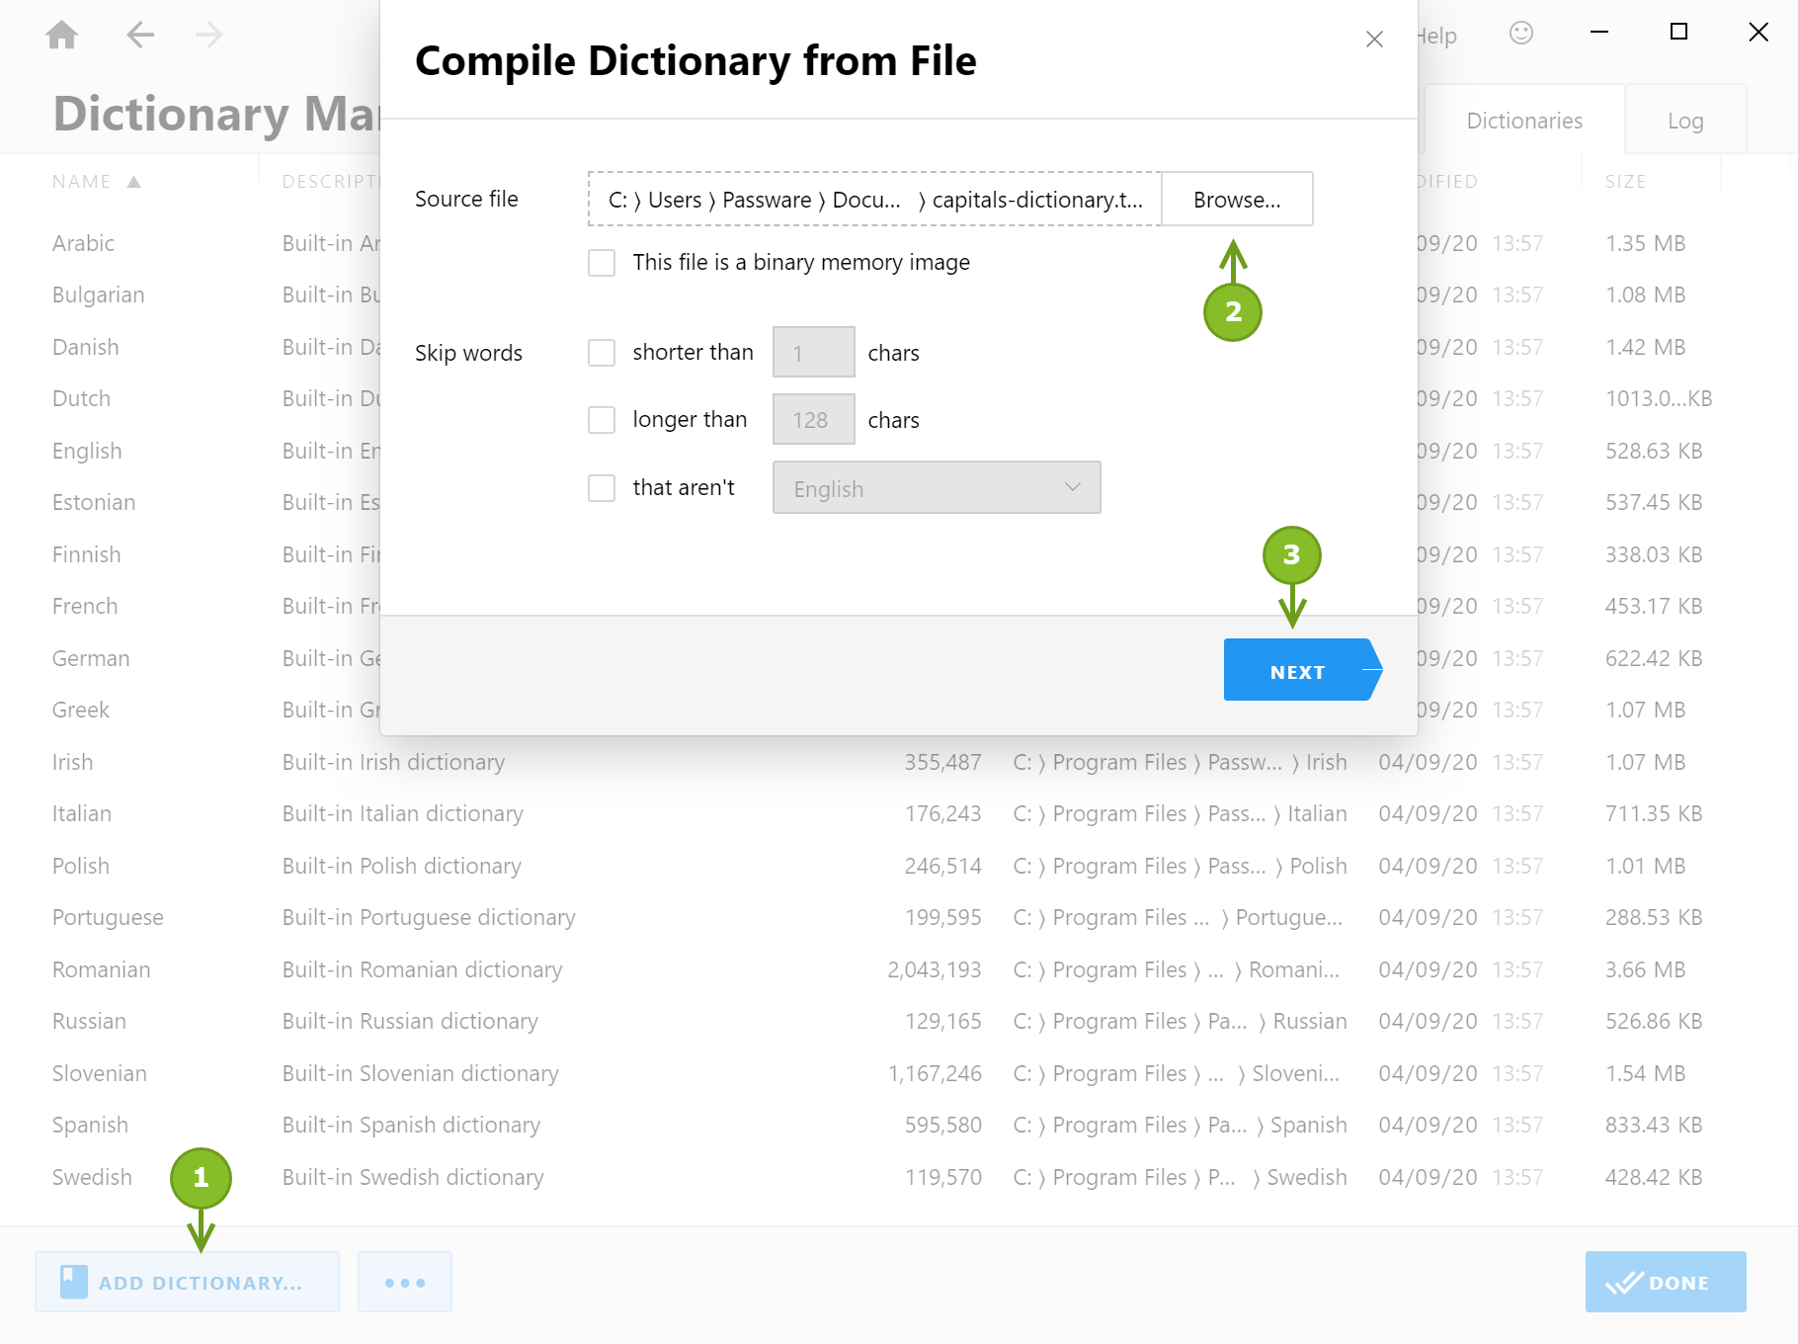Enable 'This file is a binary memory image'
The image size is (1798, 1344).
point(602,262)
